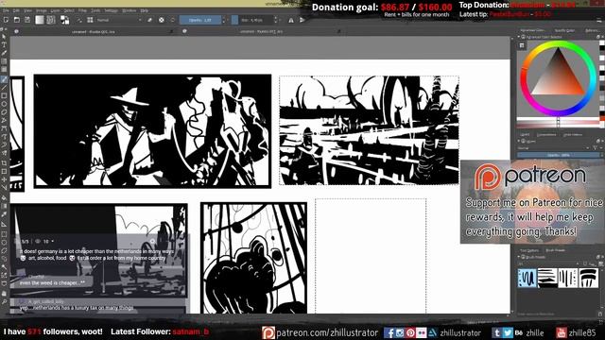
Task: Open the gradient fill chooser
Action: (40, 20)
